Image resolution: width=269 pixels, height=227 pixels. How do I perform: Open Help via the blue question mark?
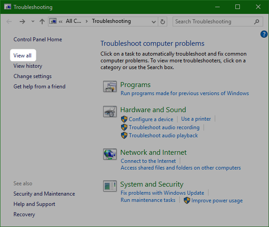tap(264, 35)
